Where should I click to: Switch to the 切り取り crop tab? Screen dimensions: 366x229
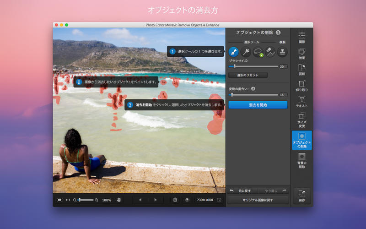(302, 86)
